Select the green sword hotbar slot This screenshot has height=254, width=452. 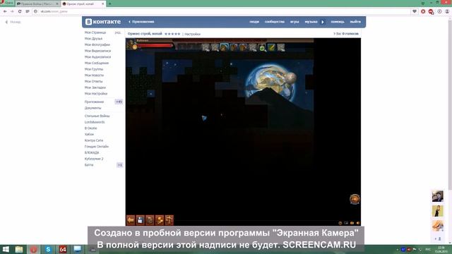pyautogui.click(x=271, y=47)
